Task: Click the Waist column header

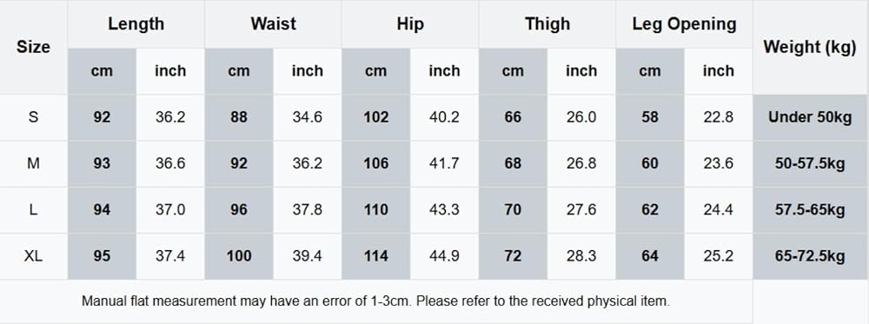Action: [x=273, y=23]
